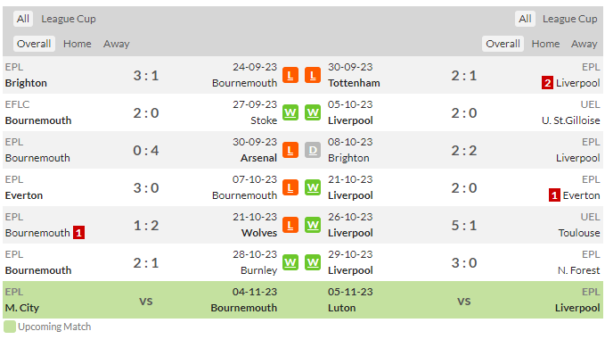Click the draw icon for Brighton vs Liverpool
Image resolution: width=605 pixels, height=356 pixels.
coord(313,151)
